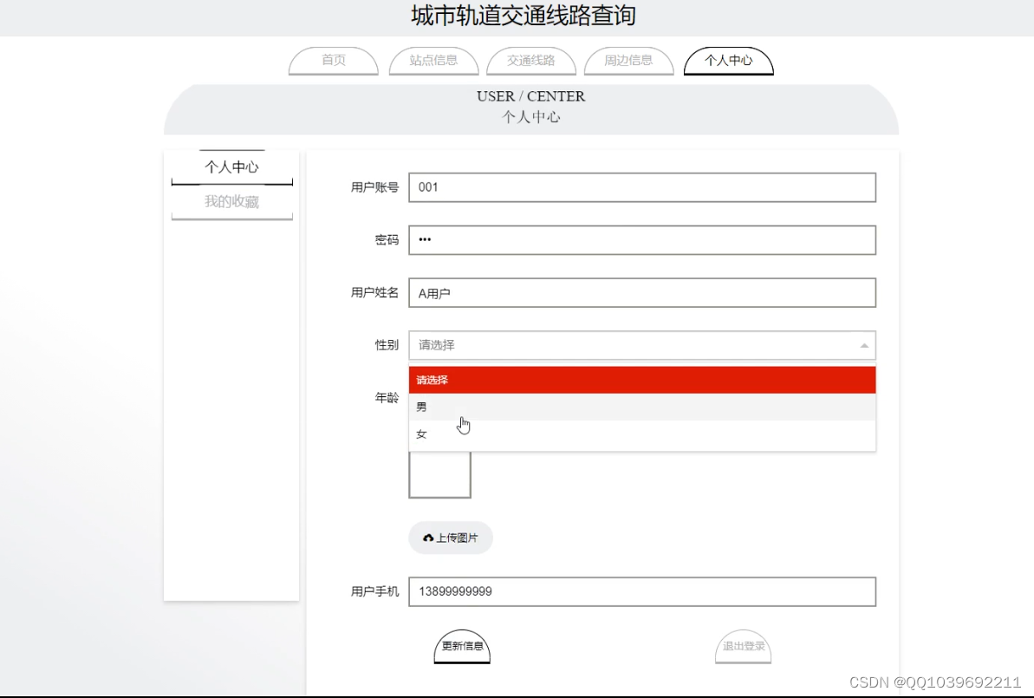Click the 用户姓名 field showing A用户
1034x698 pixels.
click(x=641, y=293)
